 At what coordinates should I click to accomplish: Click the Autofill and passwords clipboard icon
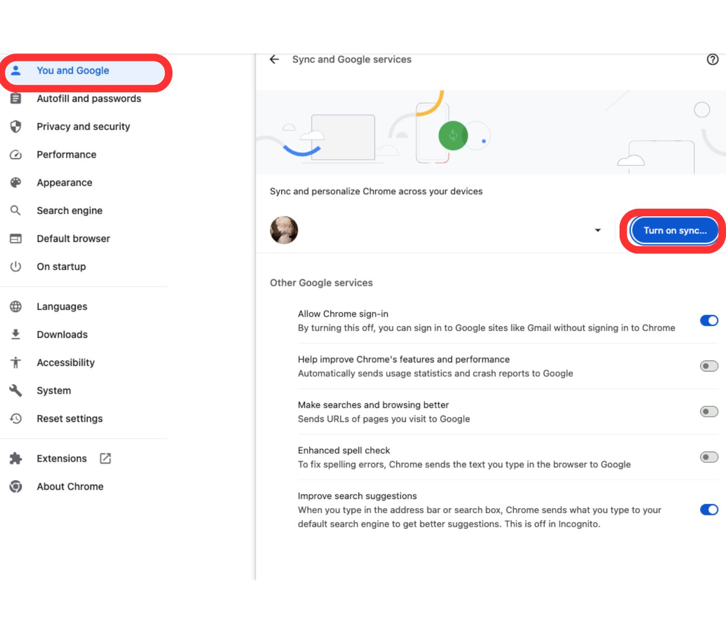[16, 99]
